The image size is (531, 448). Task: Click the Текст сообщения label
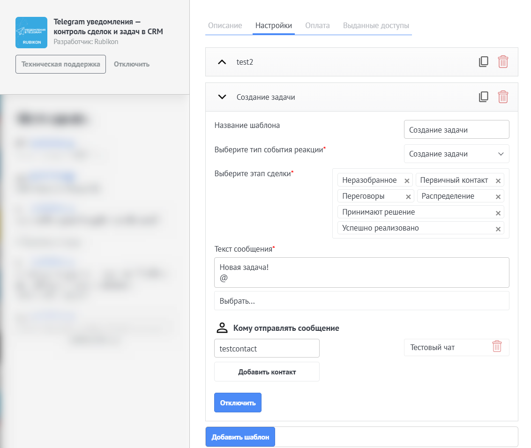coord(245,249)
